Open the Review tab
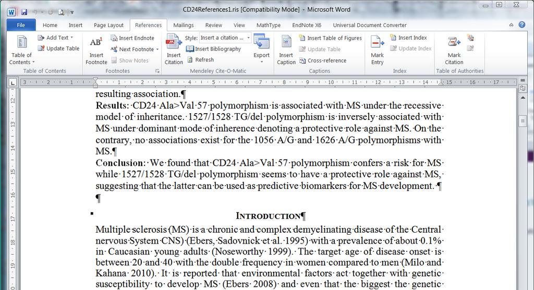The height and width of the screenshot is (290, 534). [213, 25]
